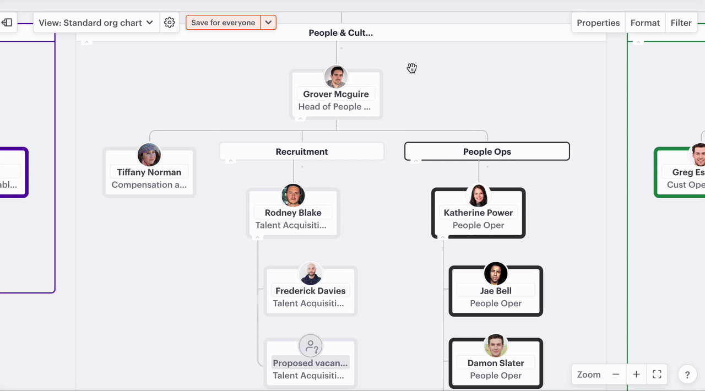This screenshot has height=391, width=705.
Task: Click the fit-to-screen fullscreen icon
Action: pos(657,374)
